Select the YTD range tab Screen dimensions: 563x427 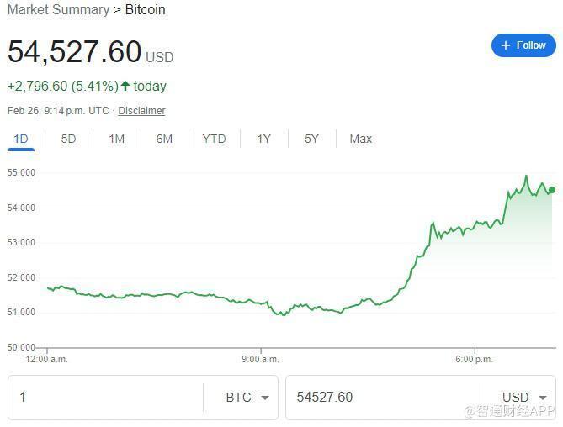[x=214, y=139]
